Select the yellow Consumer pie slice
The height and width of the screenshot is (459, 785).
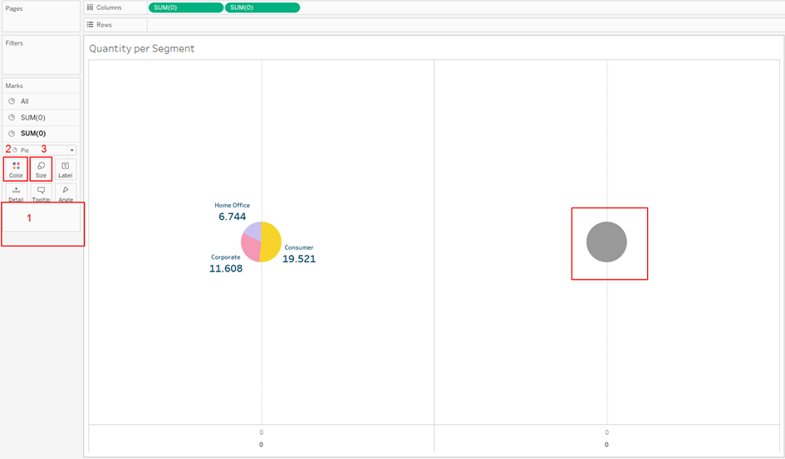[x=272, y=242]
